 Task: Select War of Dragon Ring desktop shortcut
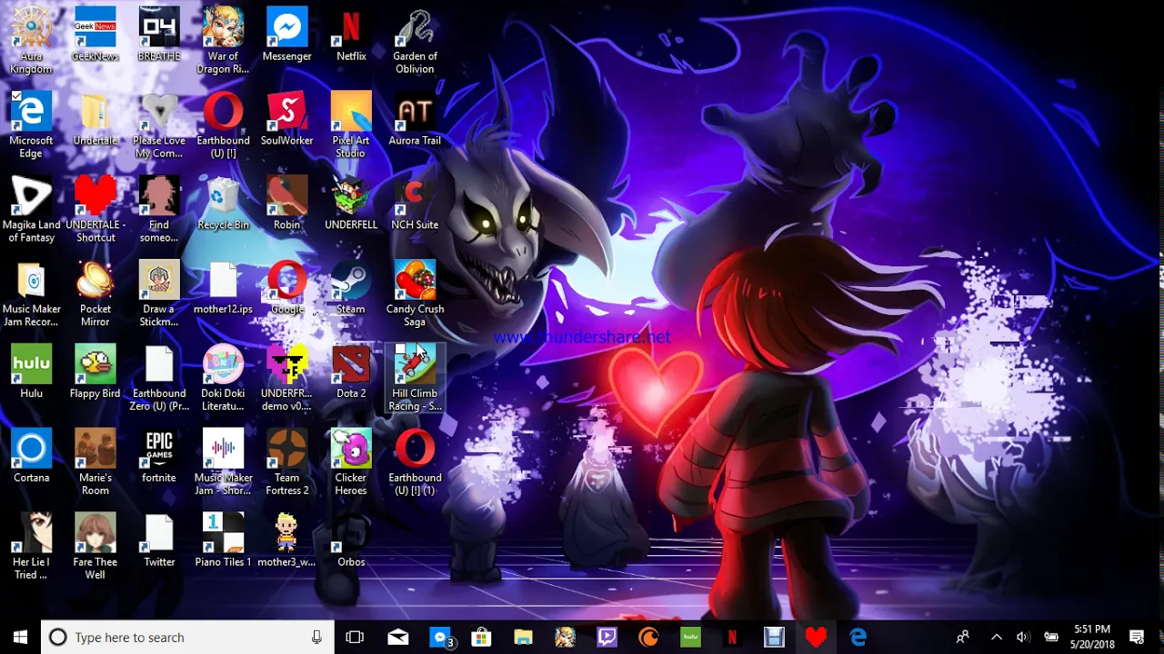click(223, 40)
